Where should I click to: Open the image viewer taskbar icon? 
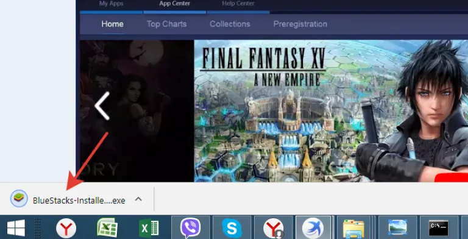pyautogui.click(x=397, y=227)
